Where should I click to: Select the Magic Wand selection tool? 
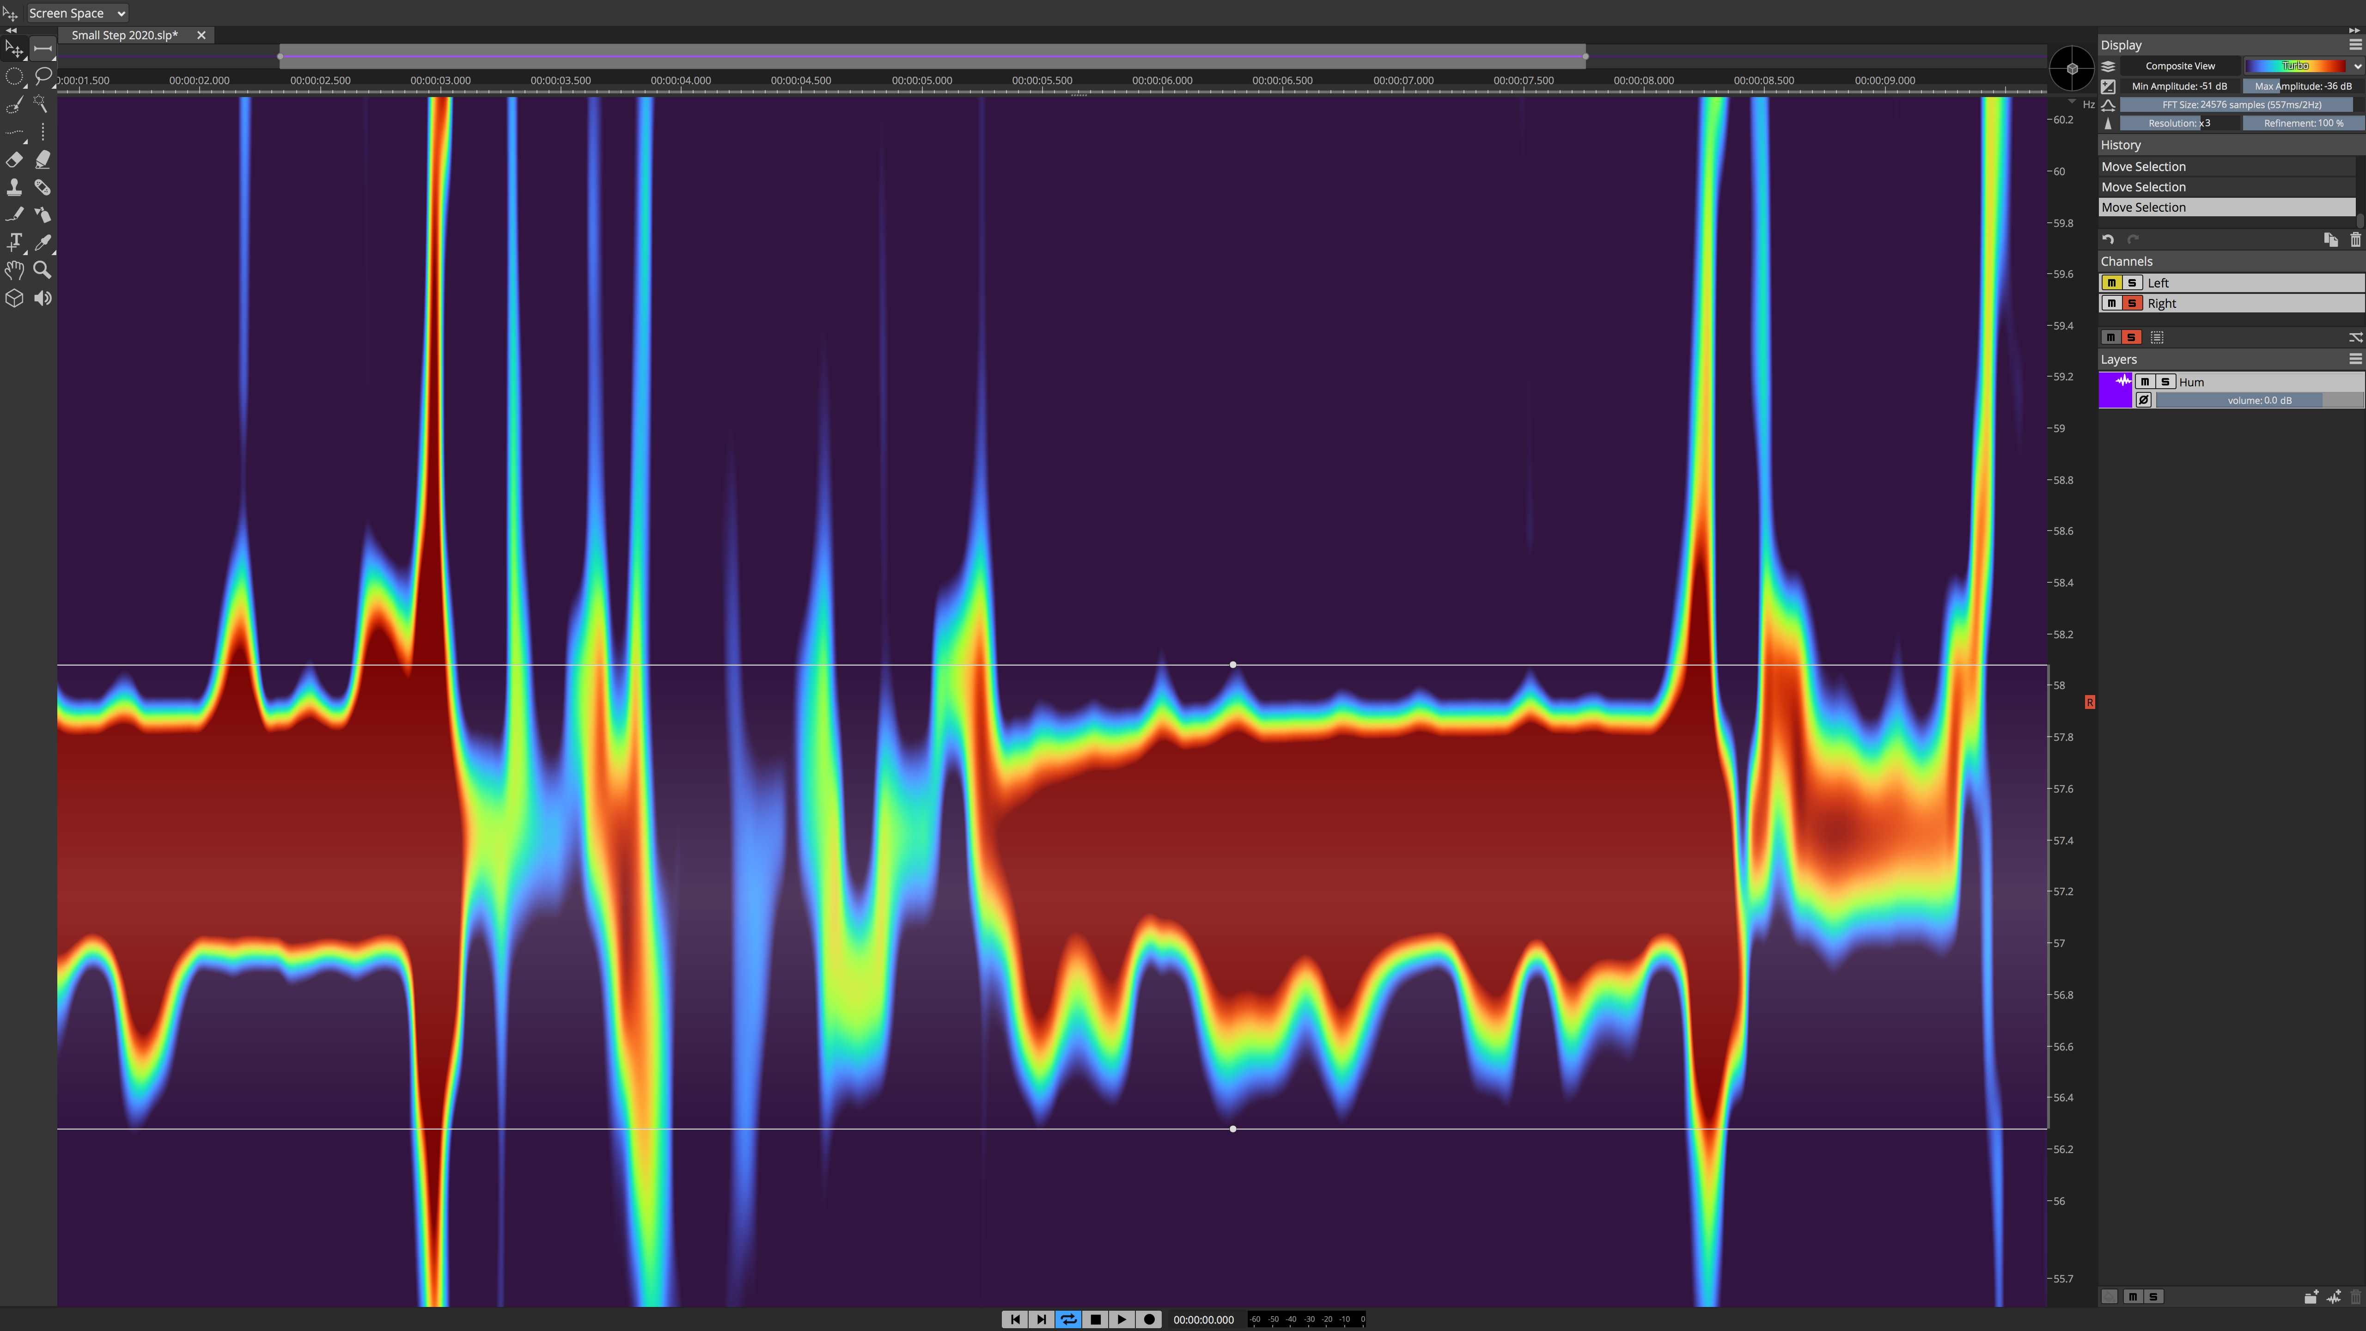click(42, 104)
